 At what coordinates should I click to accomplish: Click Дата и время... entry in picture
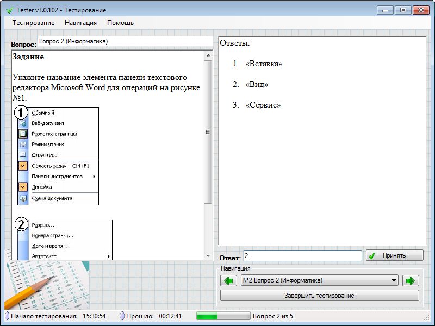(49, 246)
